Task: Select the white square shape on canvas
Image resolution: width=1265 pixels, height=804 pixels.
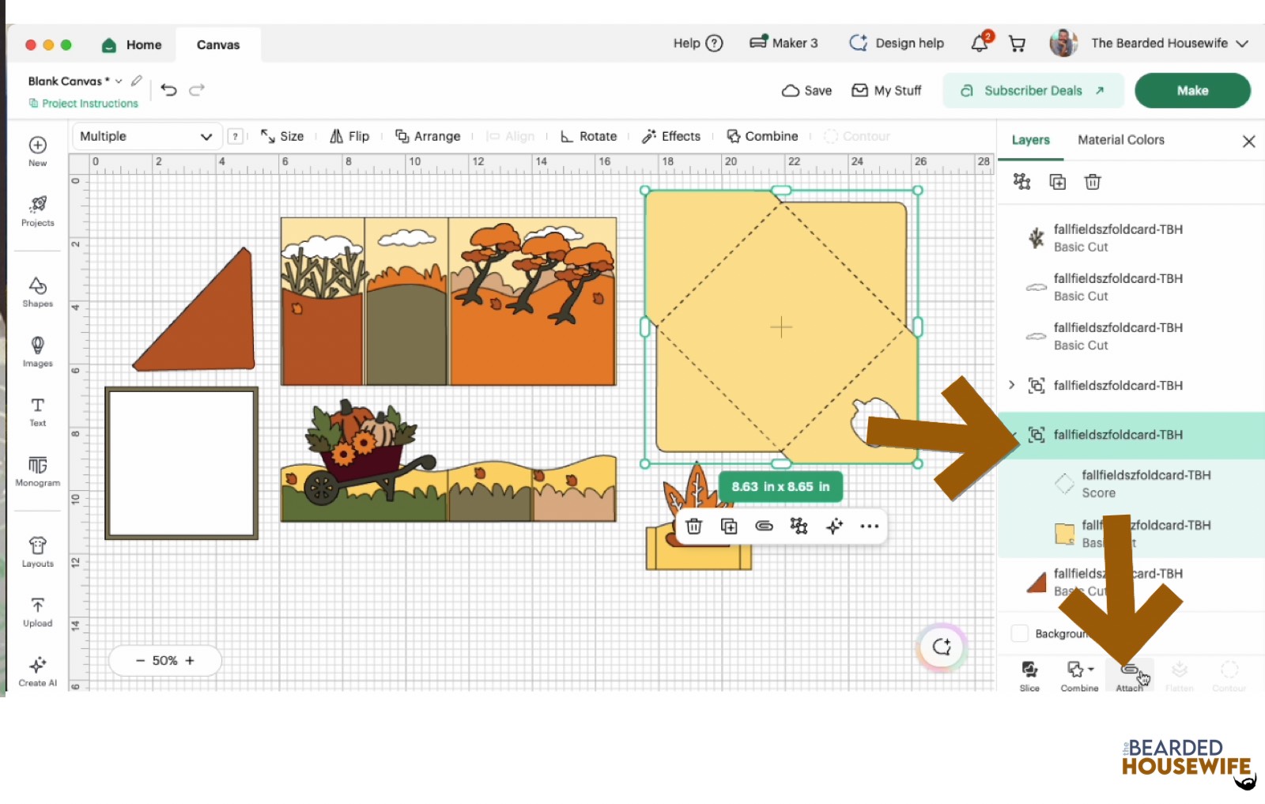Action: pyautogui.click(x=182, y=463)
